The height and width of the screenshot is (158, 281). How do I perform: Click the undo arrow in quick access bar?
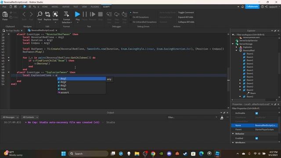point(34,7)
